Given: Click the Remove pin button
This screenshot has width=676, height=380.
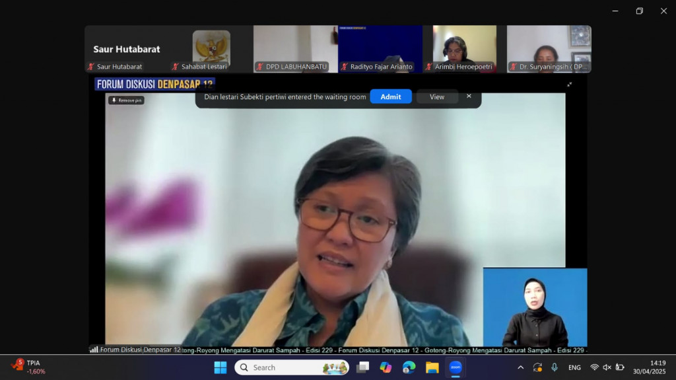Looking at the screenshot, I should tap(126, 100).
